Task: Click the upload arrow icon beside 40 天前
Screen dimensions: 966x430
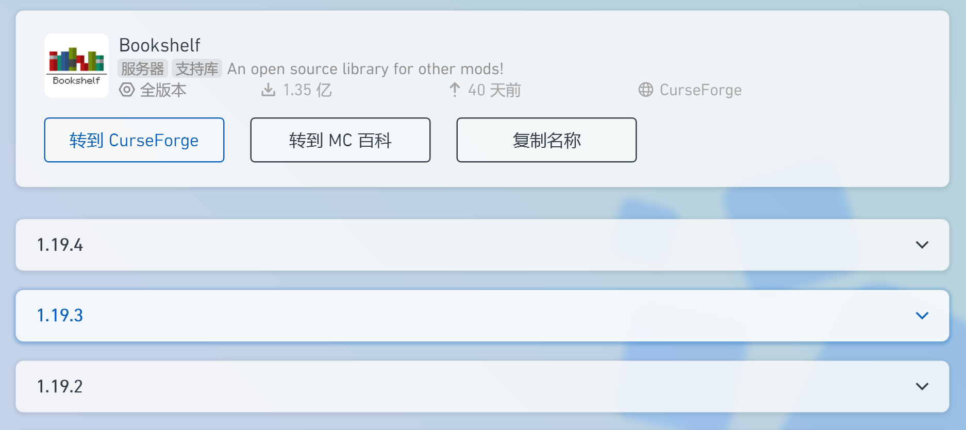Action: pos(454,90)
